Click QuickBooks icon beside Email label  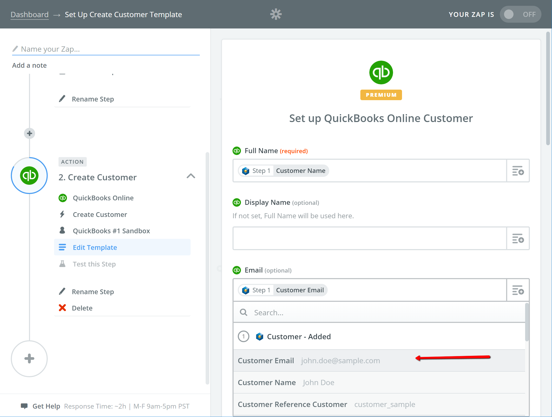pyautogui.click(x=237, y=270)
